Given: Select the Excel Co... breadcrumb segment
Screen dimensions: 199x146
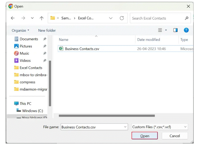Looking at the screenshot, I should point(86,18).
